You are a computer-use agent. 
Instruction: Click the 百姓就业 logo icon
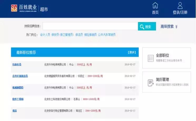14,8
